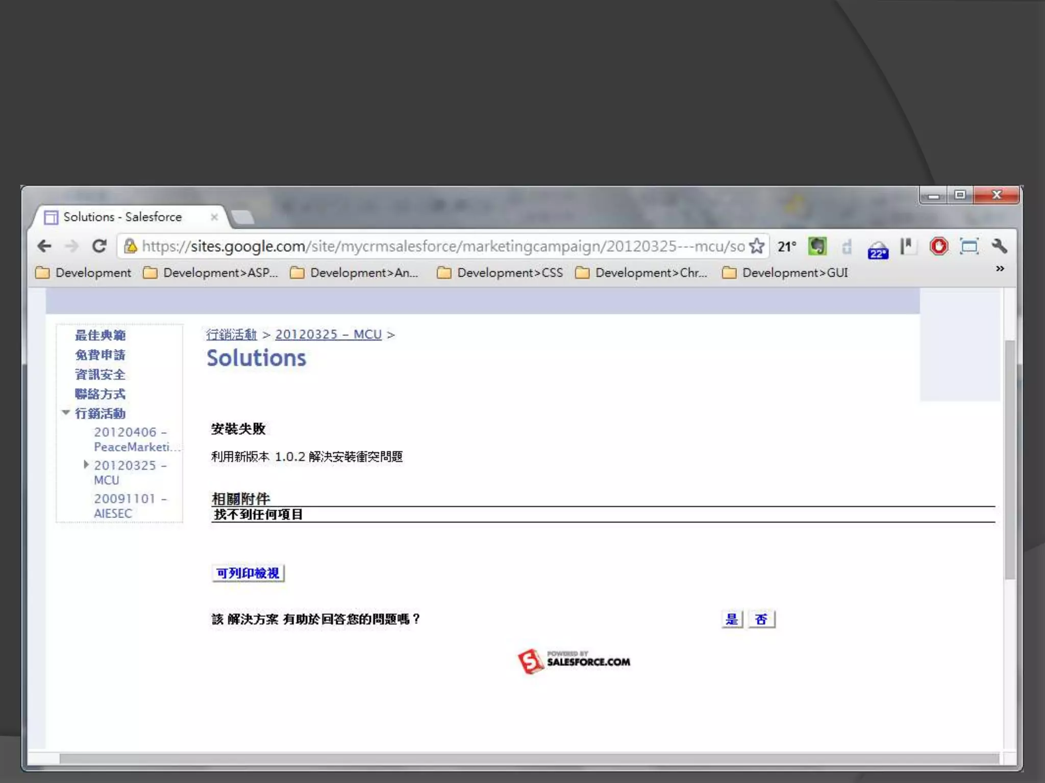The height and width of the screenshot is (783, 1045).
Task: Open a new tab
Action: (243, 218)
